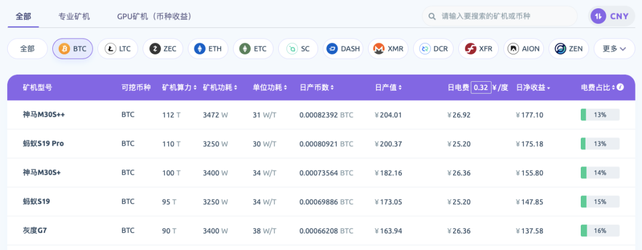Sort table by 矿机算力 column

[179, 88]
